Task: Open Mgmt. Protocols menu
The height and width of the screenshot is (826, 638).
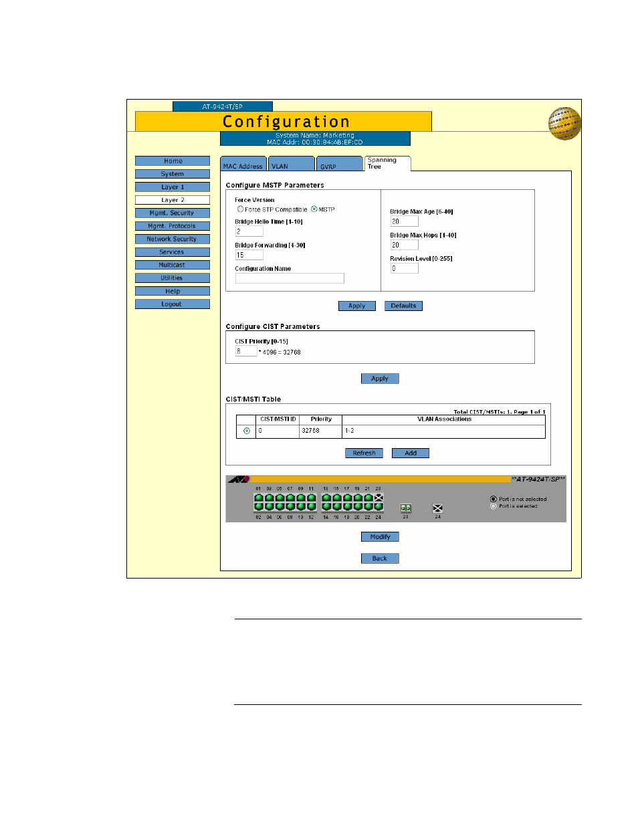Action: (173, 226)
